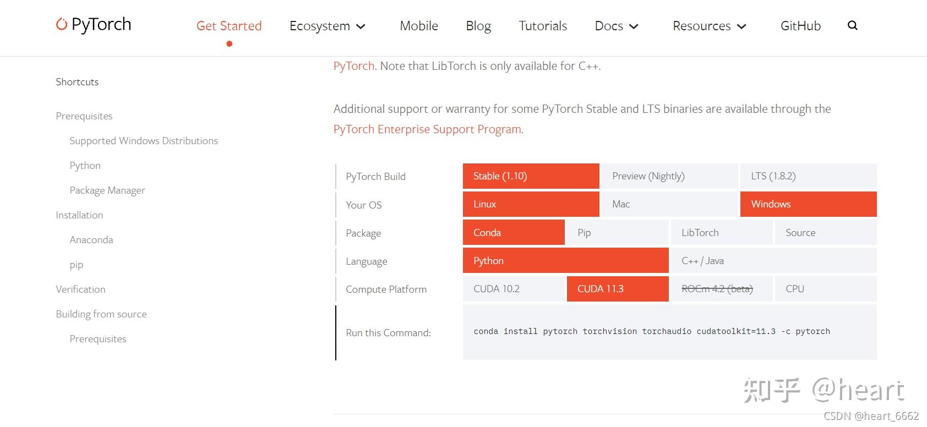
Task: Open the Blog nav item
Action: [x=478, y=26]
